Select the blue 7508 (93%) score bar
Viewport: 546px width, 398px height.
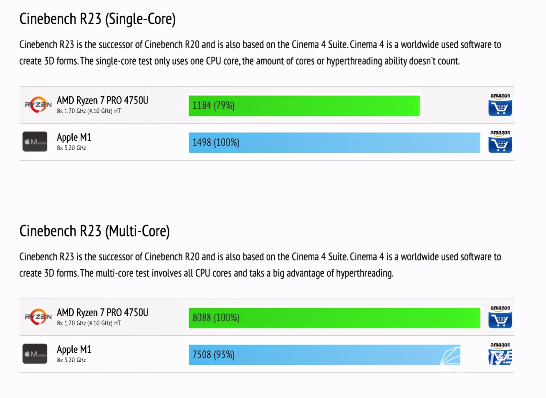coord(325,355)
